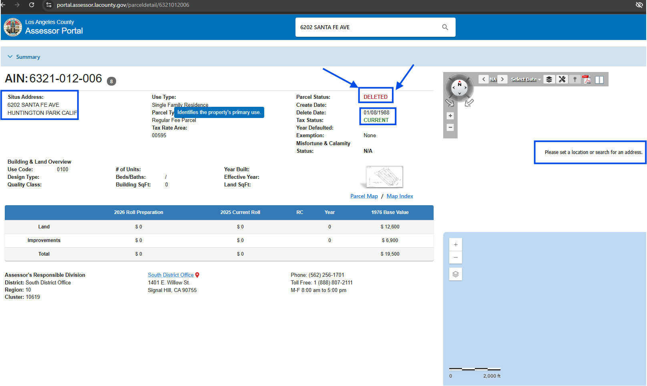Click the compass north reset control
The height and width of the screenshot is (386, 647).
point(459,85)
